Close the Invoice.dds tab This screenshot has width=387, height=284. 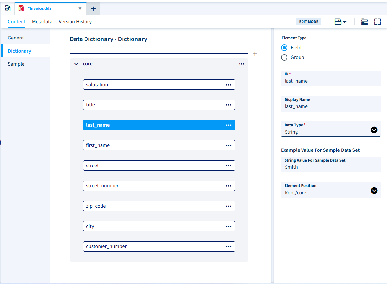click(80, 8)
